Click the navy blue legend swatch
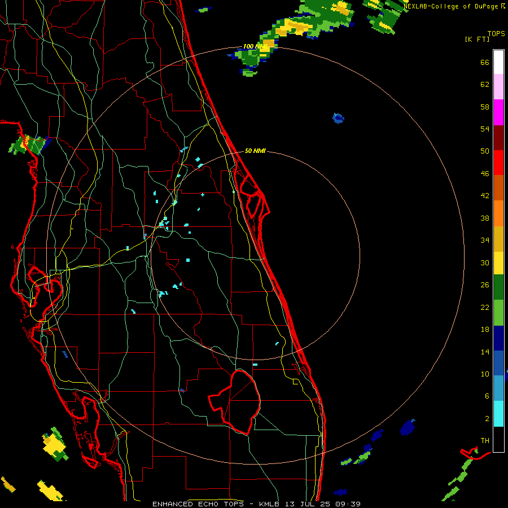This screenshot has width=508, height=508. [x=498, y=338]
